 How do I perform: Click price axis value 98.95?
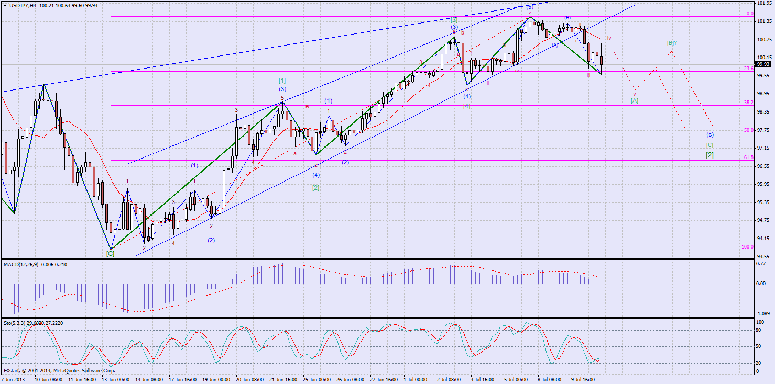tap(763, 94)
